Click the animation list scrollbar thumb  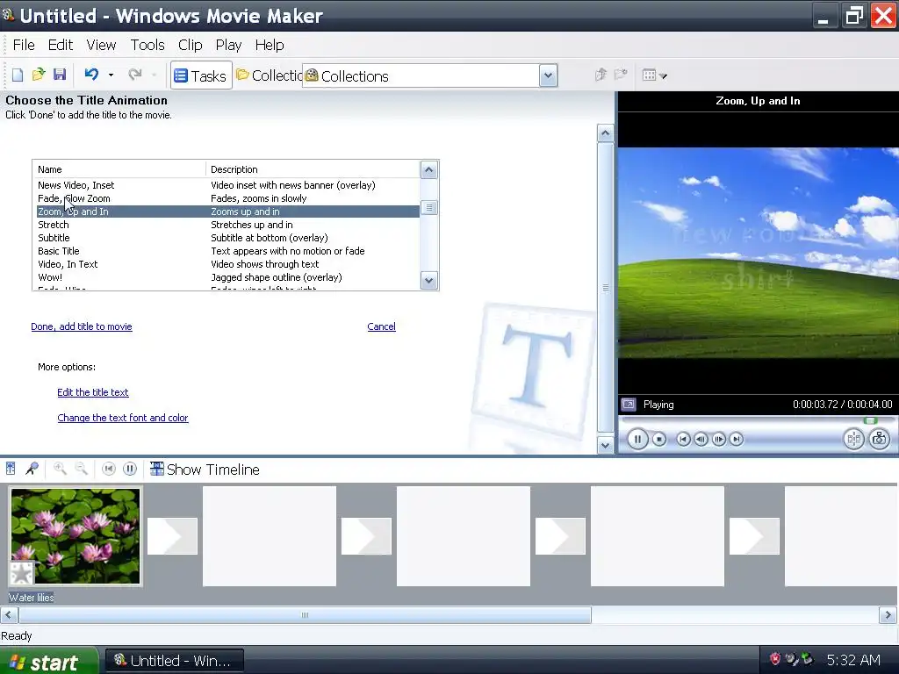click(x=428, y=207)
